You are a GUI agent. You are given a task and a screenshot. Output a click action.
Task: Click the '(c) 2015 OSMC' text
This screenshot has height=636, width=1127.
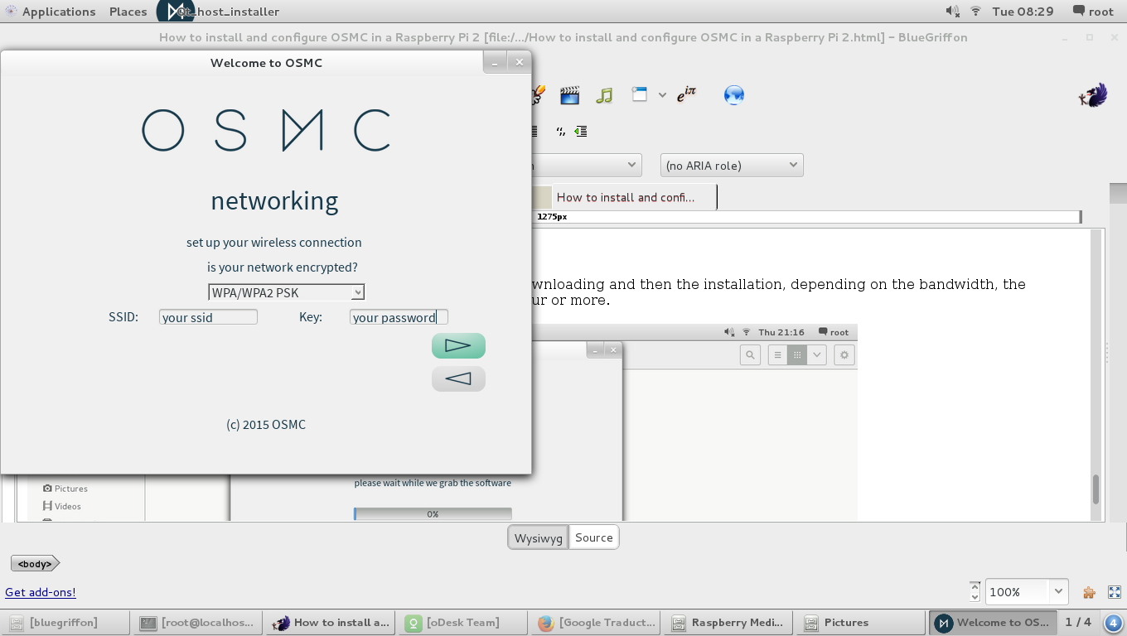(266, 425)
